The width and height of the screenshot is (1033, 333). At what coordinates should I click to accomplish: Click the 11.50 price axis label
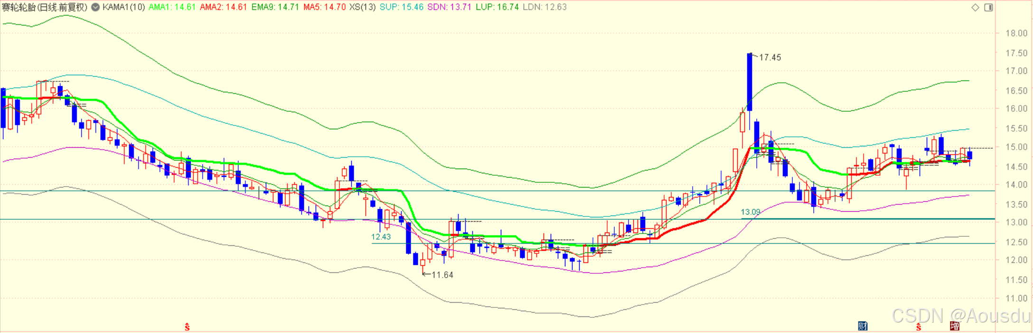tap(1016, 280)
